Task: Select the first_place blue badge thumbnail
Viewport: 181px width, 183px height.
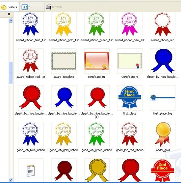Action: (x=130, y=98)
